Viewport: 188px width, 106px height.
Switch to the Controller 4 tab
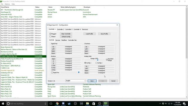tap(77, 29)
